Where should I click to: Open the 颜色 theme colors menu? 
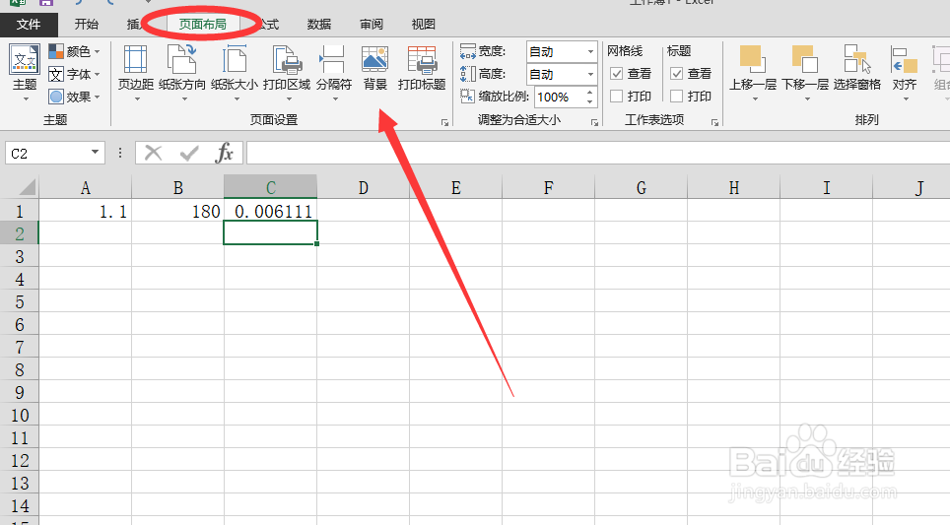74,51
